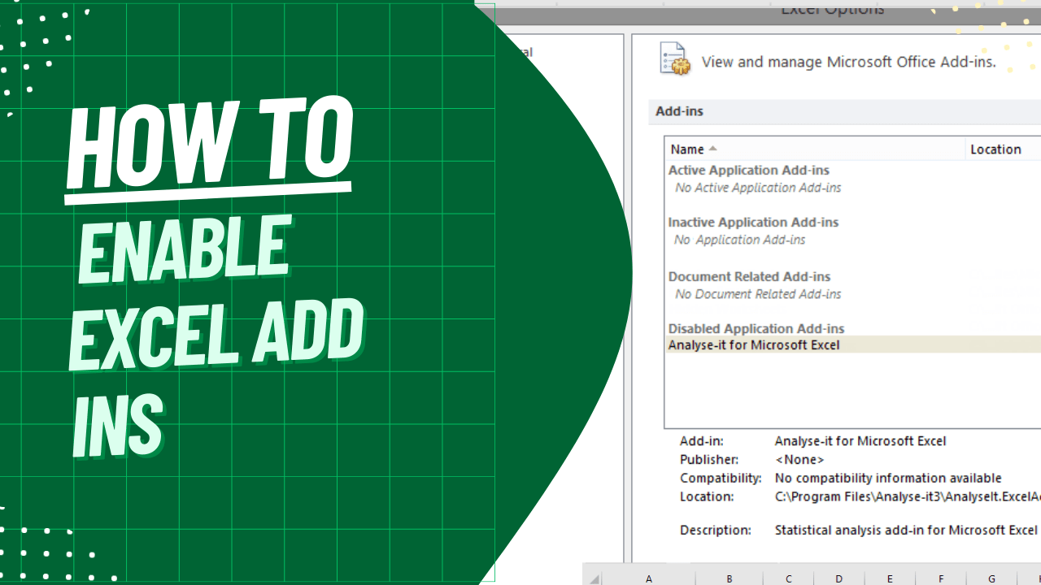Screen dimensions: 1041x585
Task: Click the Statistical analysis add-in description text
Action: tap(906, 530)
